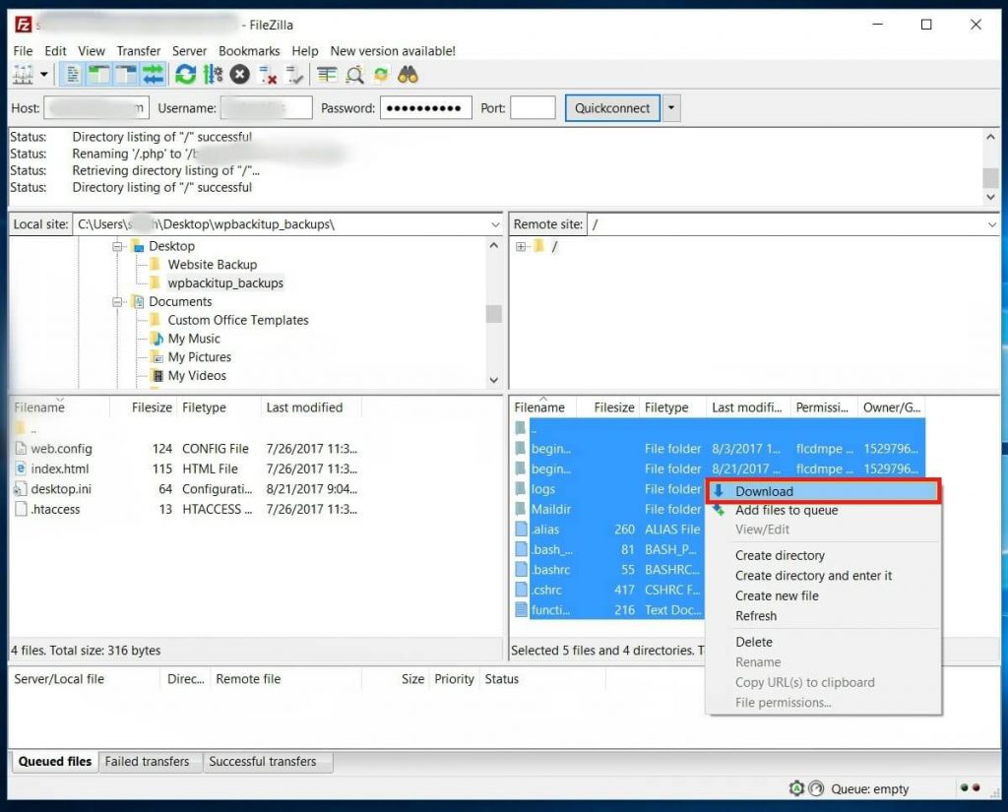
Task: Click the desktop.ini file icon
Action: tap(21, 488)
